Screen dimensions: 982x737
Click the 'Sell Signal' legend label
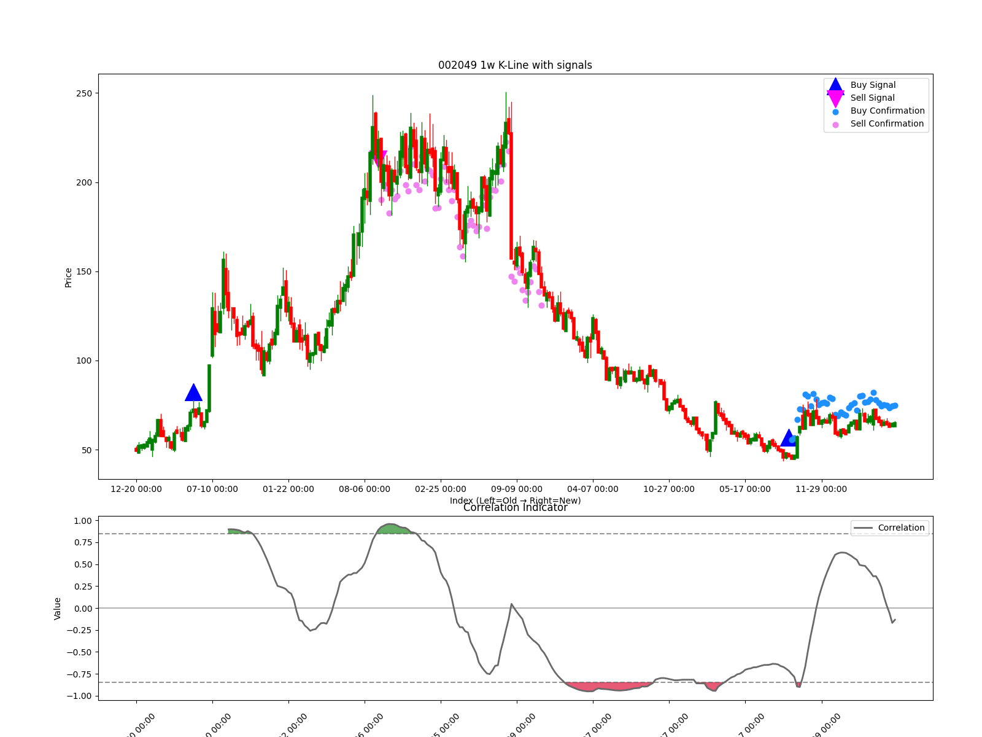872,98
